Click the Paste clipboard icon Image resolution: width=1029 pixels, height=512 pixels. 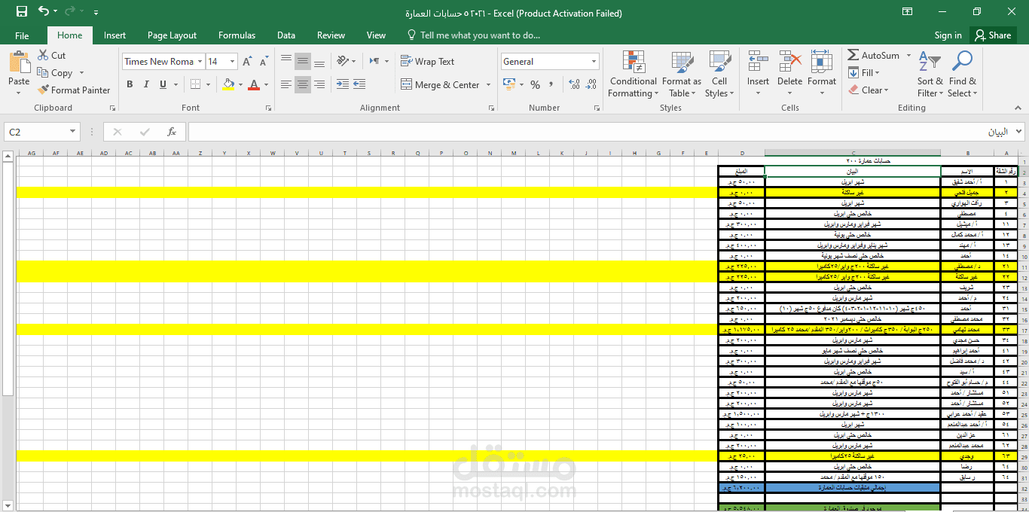pyautogui.click(x=19, y=63)
